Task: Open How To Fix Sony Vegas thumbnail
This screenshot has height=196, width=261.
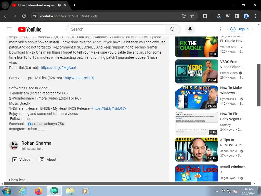Action: click(197, 123)
